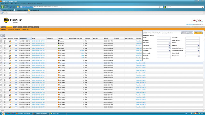
Task: Click the Jasper Wireless logo
Action: pyautogui.click(x=197, y=20)
